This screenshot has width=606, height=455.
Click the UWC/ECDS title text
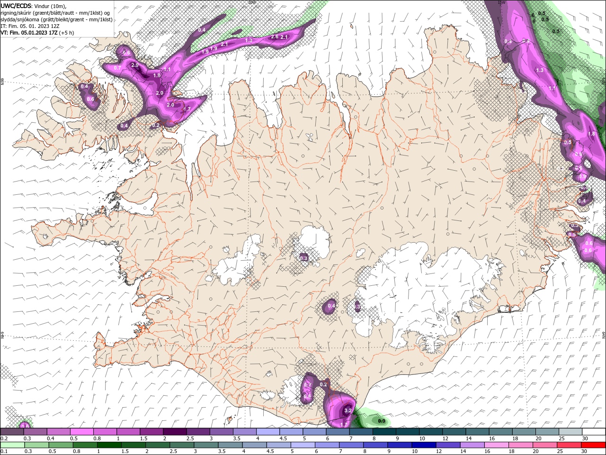[x=16, y=6]
